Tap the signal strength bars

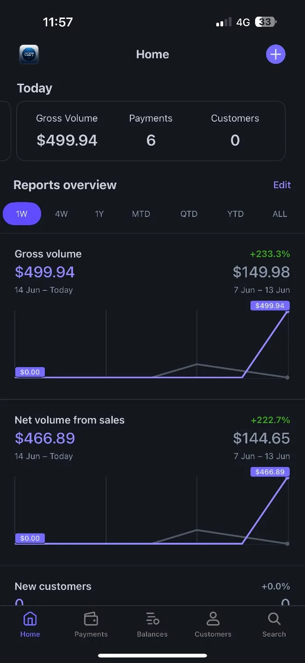point(224,22)
